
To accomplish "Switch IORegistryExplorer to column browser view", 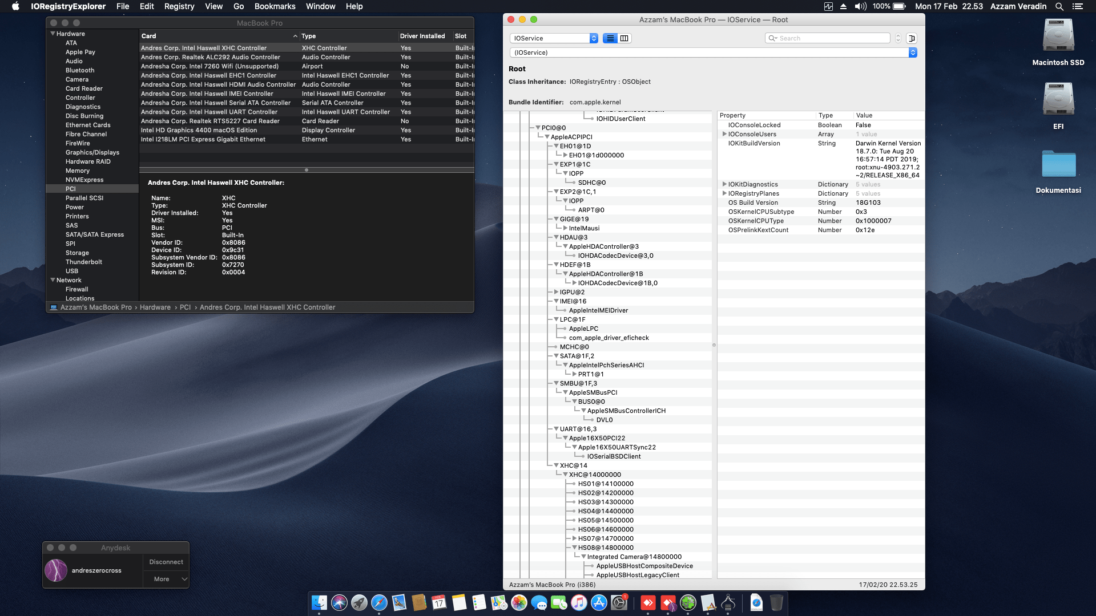I will 624,38.
